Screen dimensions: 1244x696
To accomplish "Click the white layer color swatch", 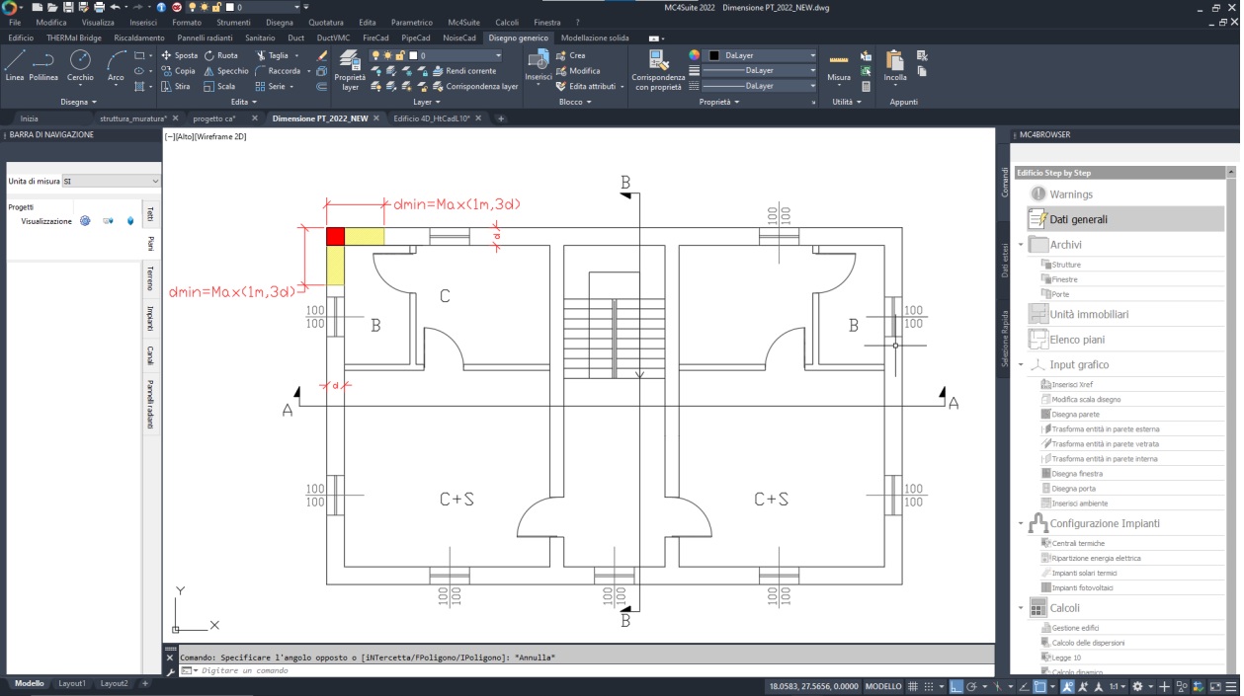I will pyautogui.click(x=413, y=56).
